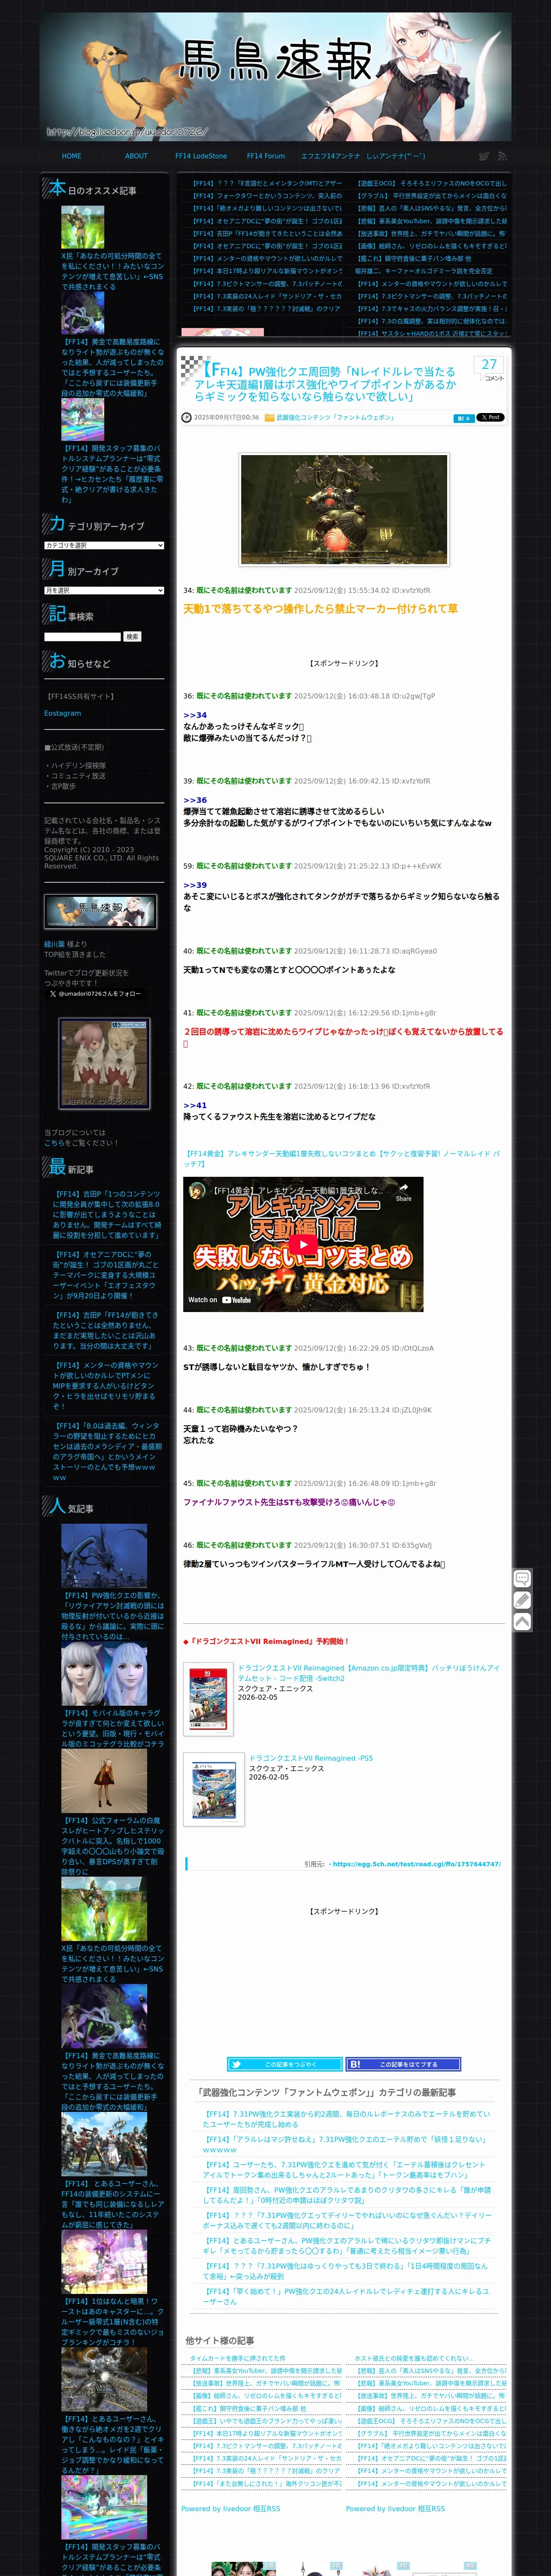Open the エフエフ14アンテナ menu link
This screenshot has height=2576, width=551.
click(x=331, y=156)
